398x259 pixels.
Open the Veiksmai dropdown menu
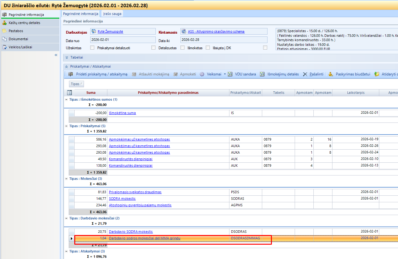224,74
